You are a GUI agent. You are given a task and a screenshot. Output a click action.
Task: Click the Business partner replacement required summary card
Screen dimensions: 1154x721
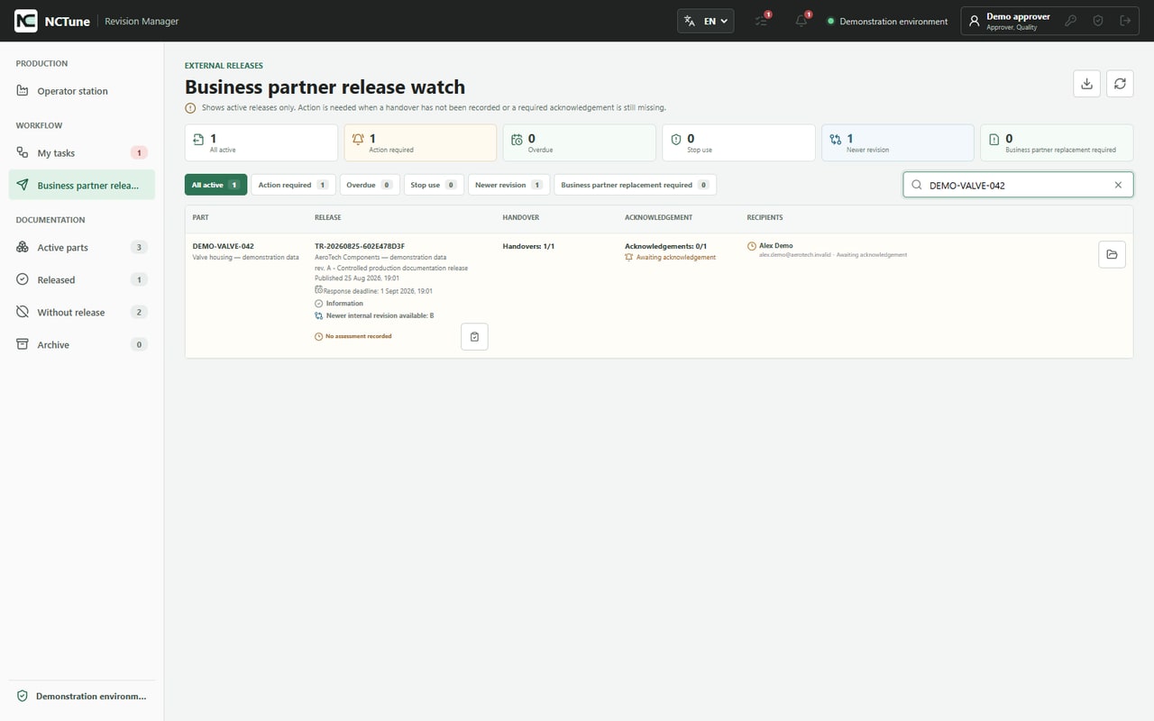pyautogui.click(x=1057, y=142)
